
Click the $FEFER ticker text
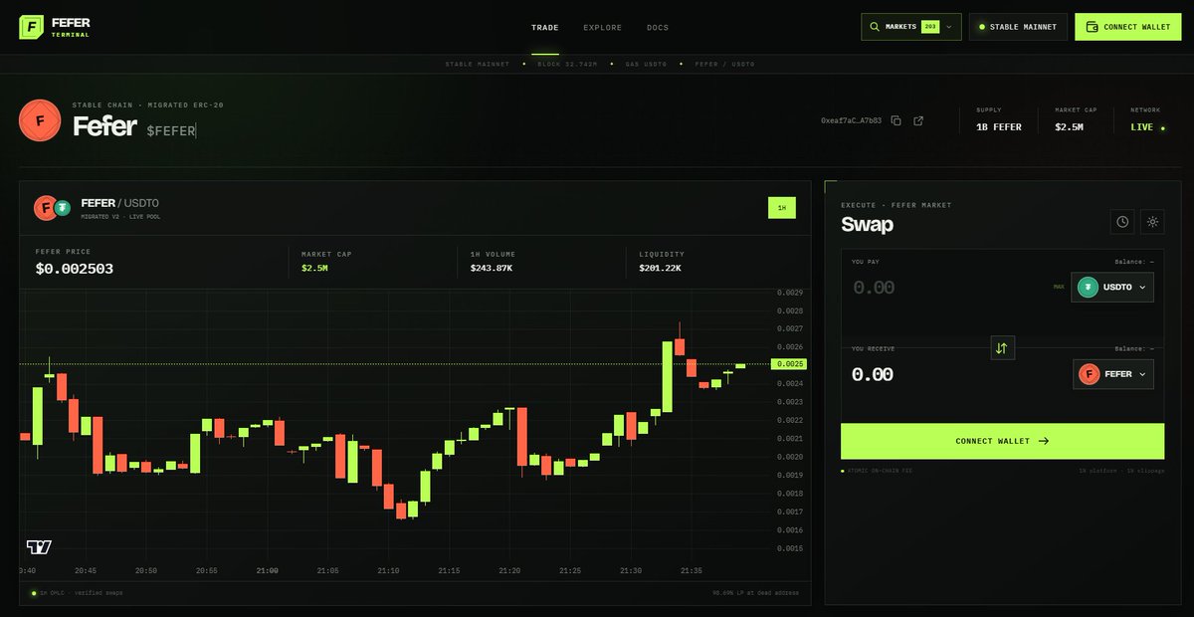(170, 130)
